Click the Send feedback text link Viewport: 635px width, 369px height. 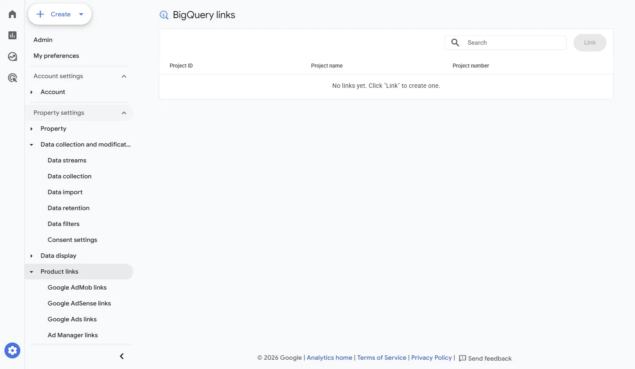click(x=490, y=358)
